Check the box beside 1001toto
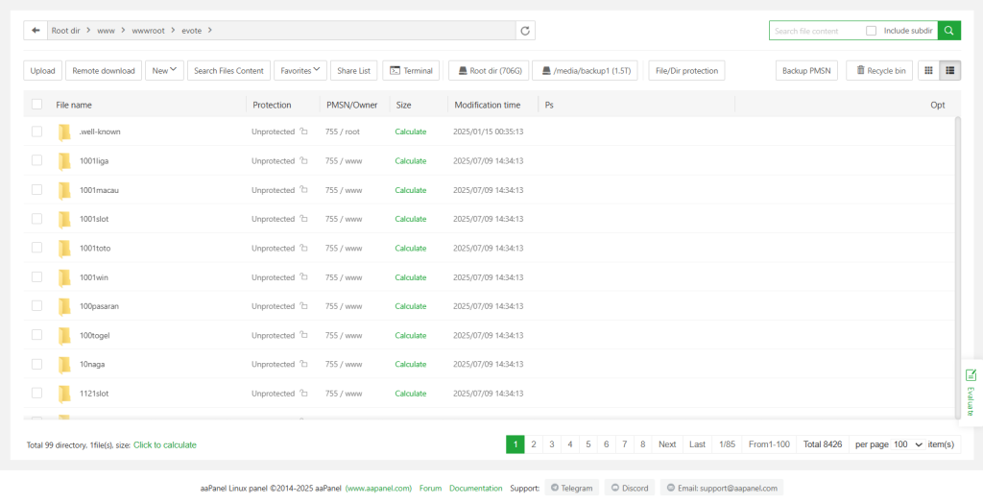This screenshot has height=503, width=983. (36, 248)
